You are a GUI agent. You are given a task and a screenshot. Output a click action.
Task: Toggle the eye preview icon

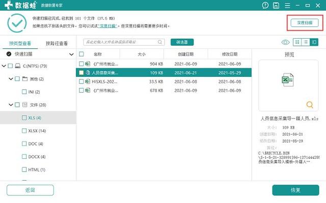pyautogui.click(x=285, y=42)
